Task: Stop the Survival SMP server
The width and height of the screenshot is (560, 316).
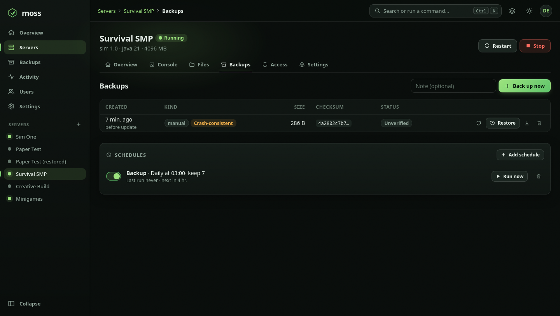Action: pos(535,46)
